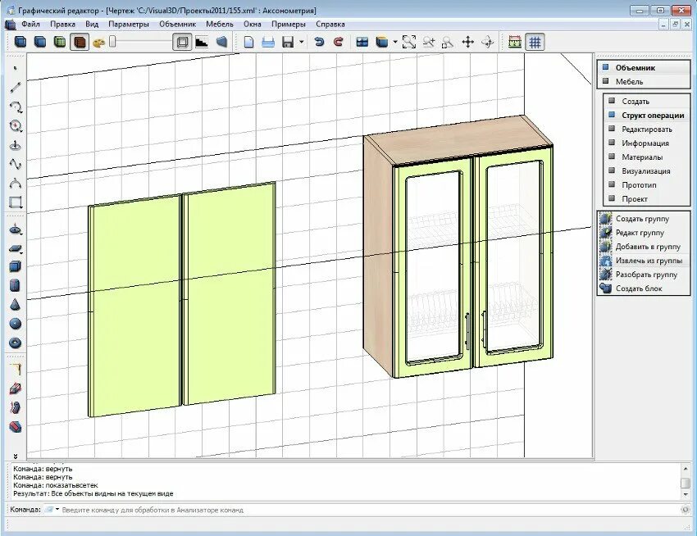This screenshot has width=697, height=536.
Task: Select Визуализация in side panel
Action: [x=647, y=171]
